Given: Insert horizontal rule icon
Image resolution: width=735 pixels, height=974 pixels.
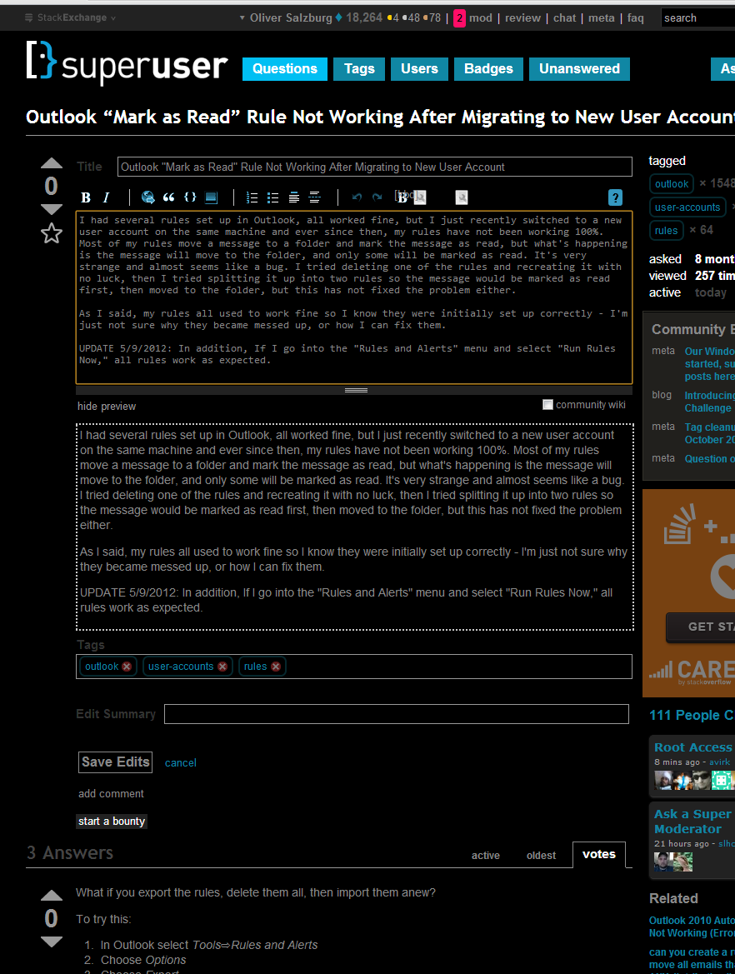Looking at the screenshot, I should point(315,197).
